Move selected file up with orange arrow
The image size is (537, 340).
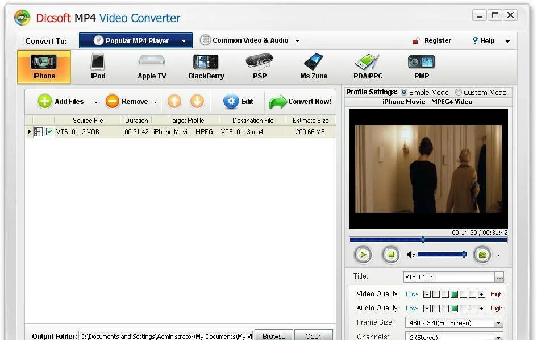[174, 101]
